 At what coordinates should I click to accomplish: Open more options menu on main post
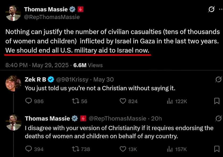click(x=221, y=9)
